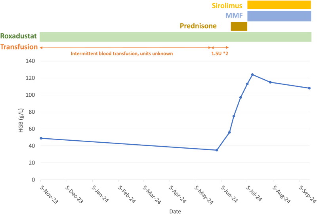Click the 1.5U *2 transfusion annotation
Viewport: 317px width, 214px height.
(219, 53)
